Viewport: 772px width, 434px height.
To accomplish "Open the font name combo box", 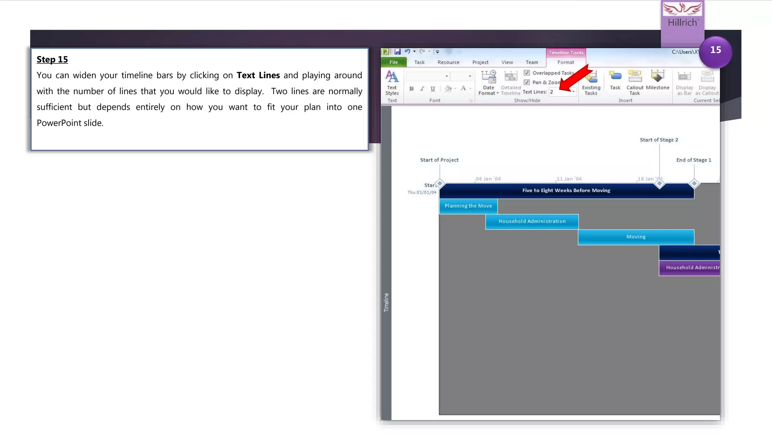I will 428,76.
